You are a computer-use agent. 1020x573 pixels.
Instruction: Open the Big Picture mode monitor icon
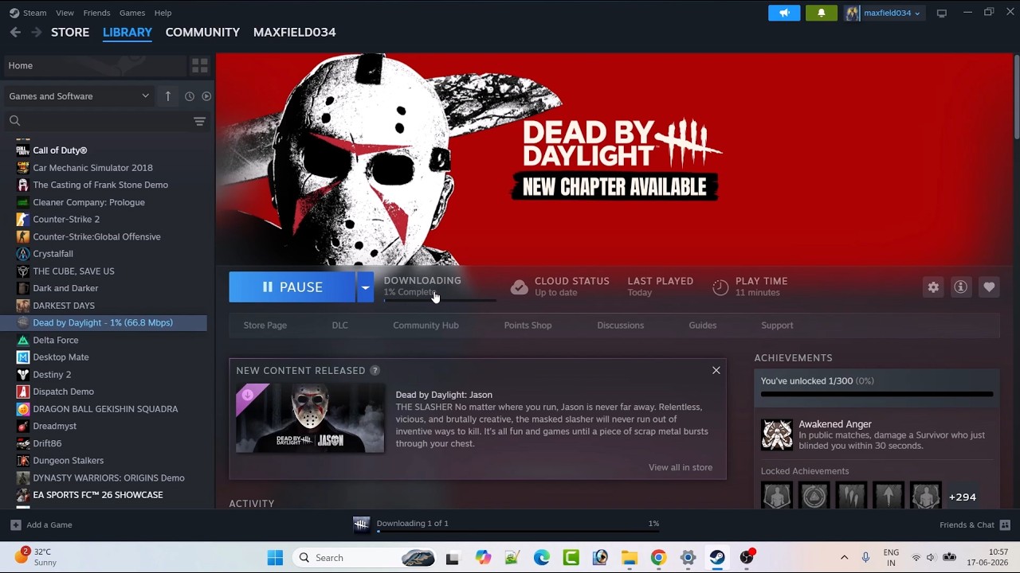pyautogui.click(x=942, y=13)
